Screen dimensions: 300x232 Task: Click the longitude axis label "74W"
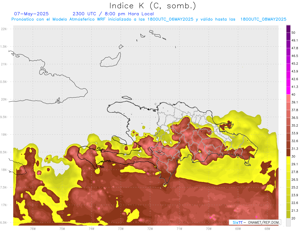point(91,228)
